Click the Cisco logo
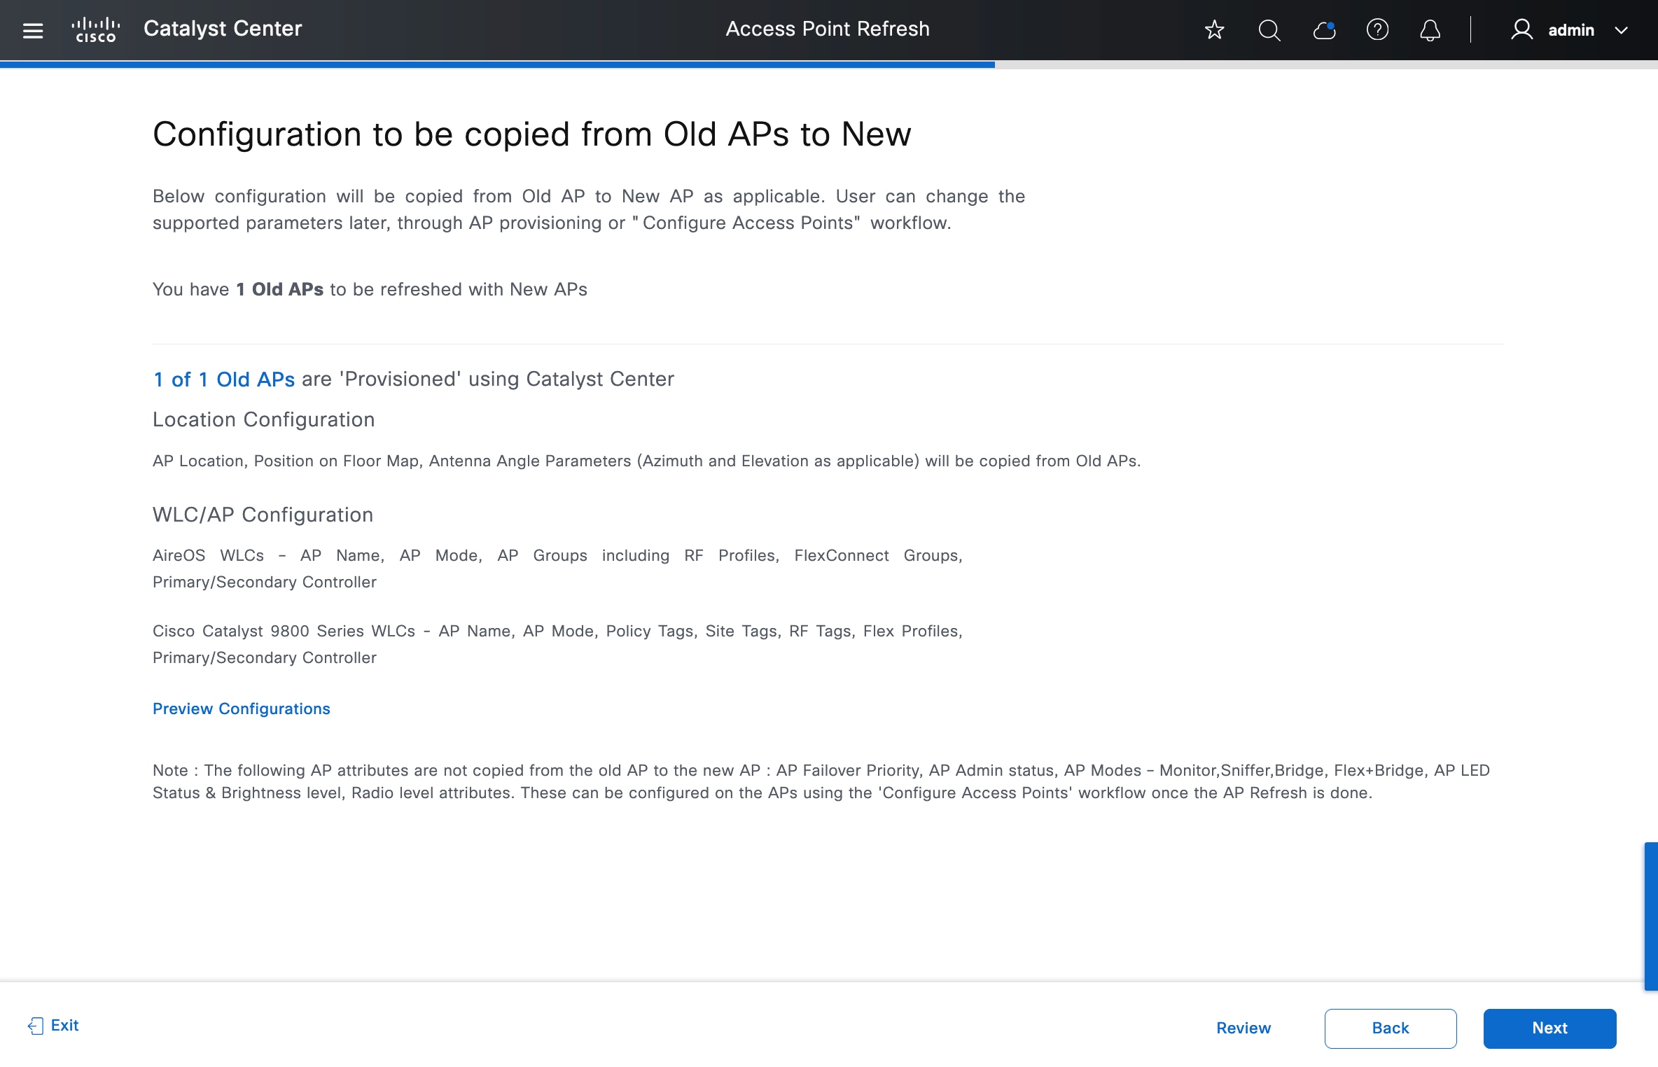 tap(96, 29)
